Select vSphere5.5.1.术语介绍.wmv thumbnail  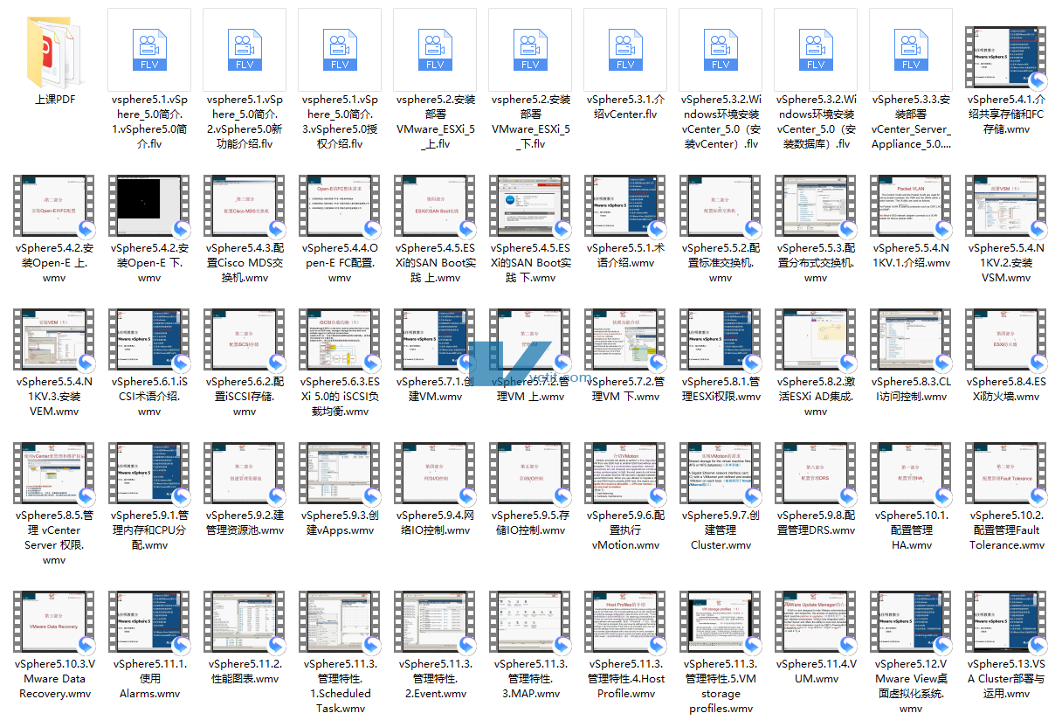click(x=625, y=206)
